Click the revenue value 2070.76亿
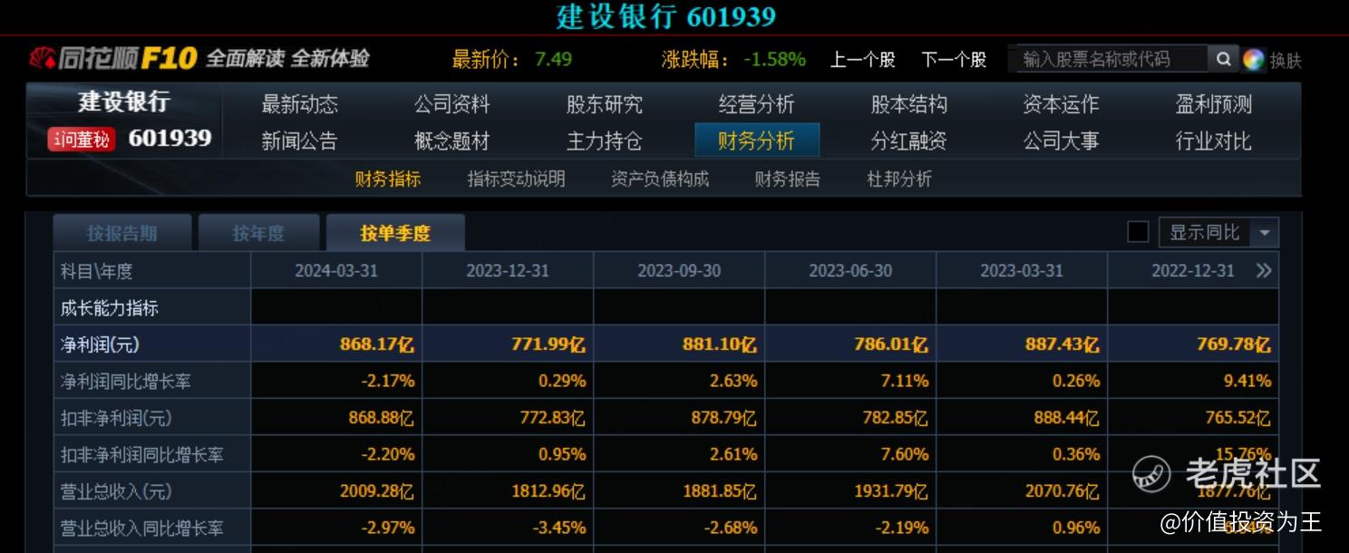This screenshot has width=1349, height=553. pos(1063,491)
